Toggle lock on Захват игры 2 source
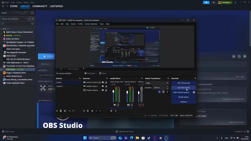The height and width of the screenshot is (141, 251). tap(106, 86)
